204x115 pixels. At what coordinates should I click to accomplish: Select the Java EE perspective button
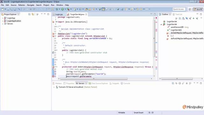click(198, 9)
